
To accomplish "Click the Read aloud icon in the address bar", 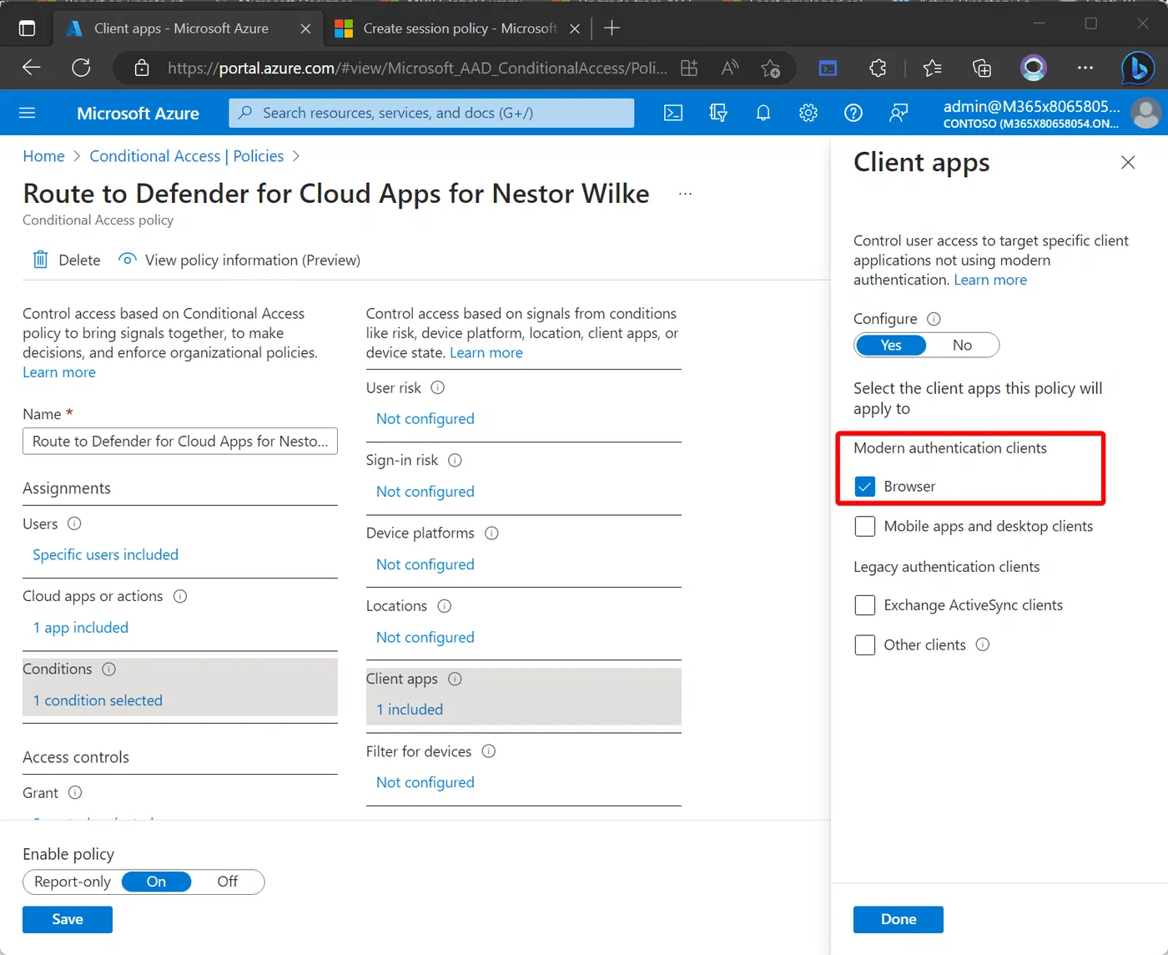I will pyautogui.click(x=730, y=68).
